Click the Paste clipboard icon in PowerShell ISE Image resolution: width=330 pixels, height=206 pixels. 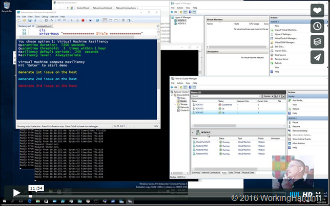pos(46,20)
